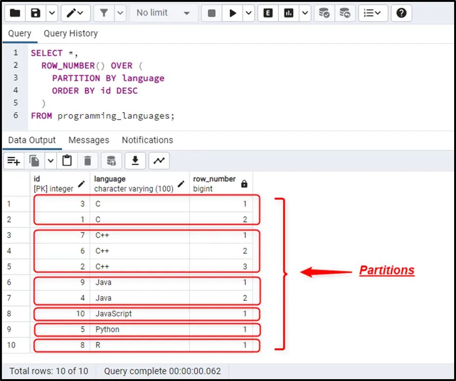Open the Notifications tab
Image resolution: width=456 pixels, height=381 pixels.
[147, 140]
